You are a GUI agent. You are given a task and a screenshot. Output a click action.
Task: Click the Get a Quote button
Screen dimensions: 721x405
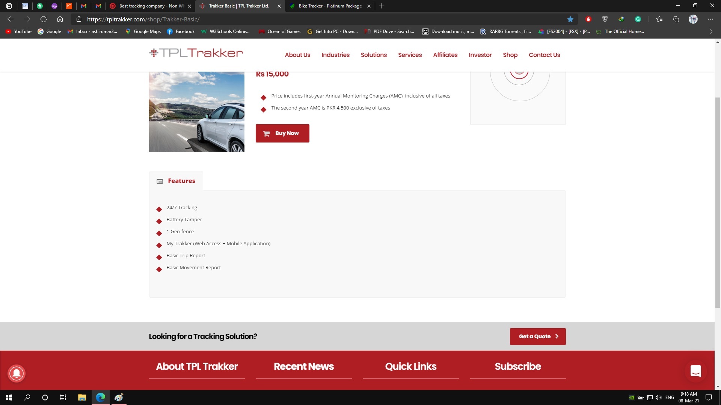pos(538,336)
